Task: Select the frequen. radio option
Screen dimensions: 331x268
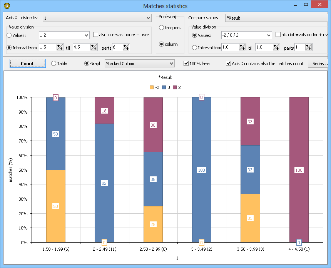Action: click(x=162, y=28)
